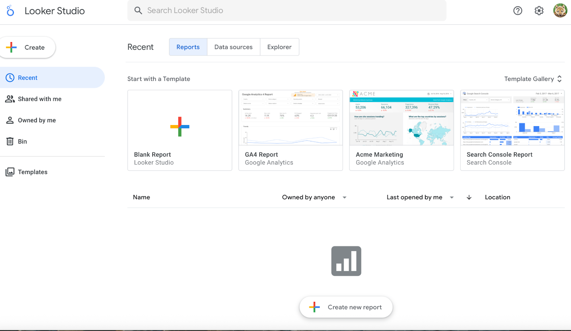Click the Shared with me people icon
The height and width of the screenshot is (331, 571).
(x=10, y=99)
